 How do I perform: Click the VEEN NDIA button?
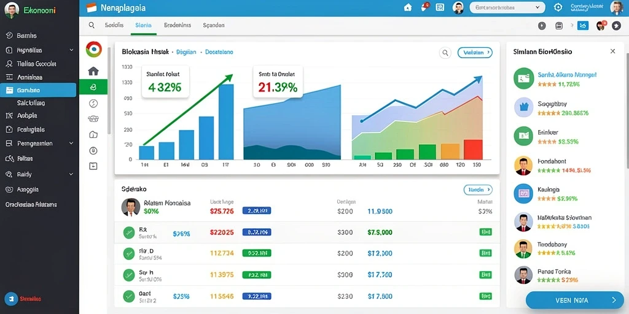(574, 300)
